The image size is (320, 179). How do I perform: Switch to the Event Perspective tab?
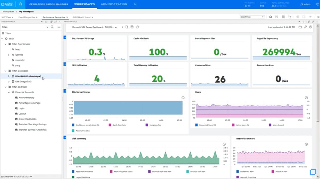(x=27, y=17)
